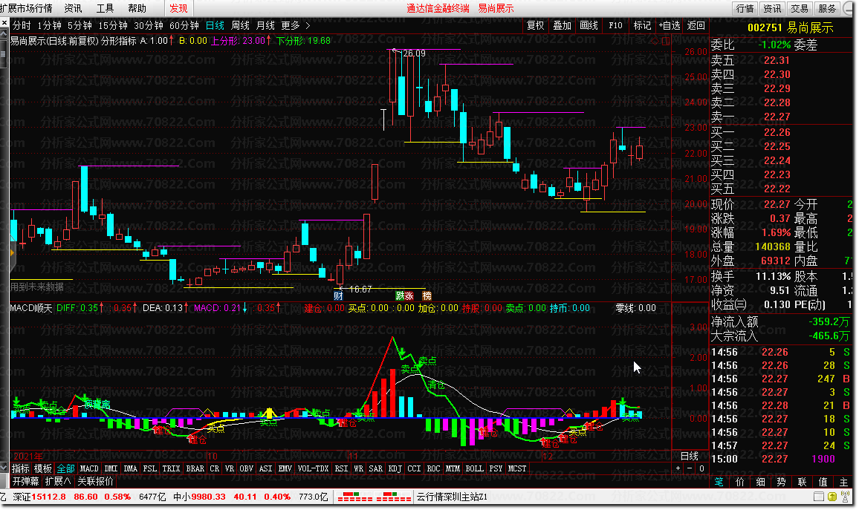Switch to the 30分钟 period
859x510 pixels.
pos(149,26)
